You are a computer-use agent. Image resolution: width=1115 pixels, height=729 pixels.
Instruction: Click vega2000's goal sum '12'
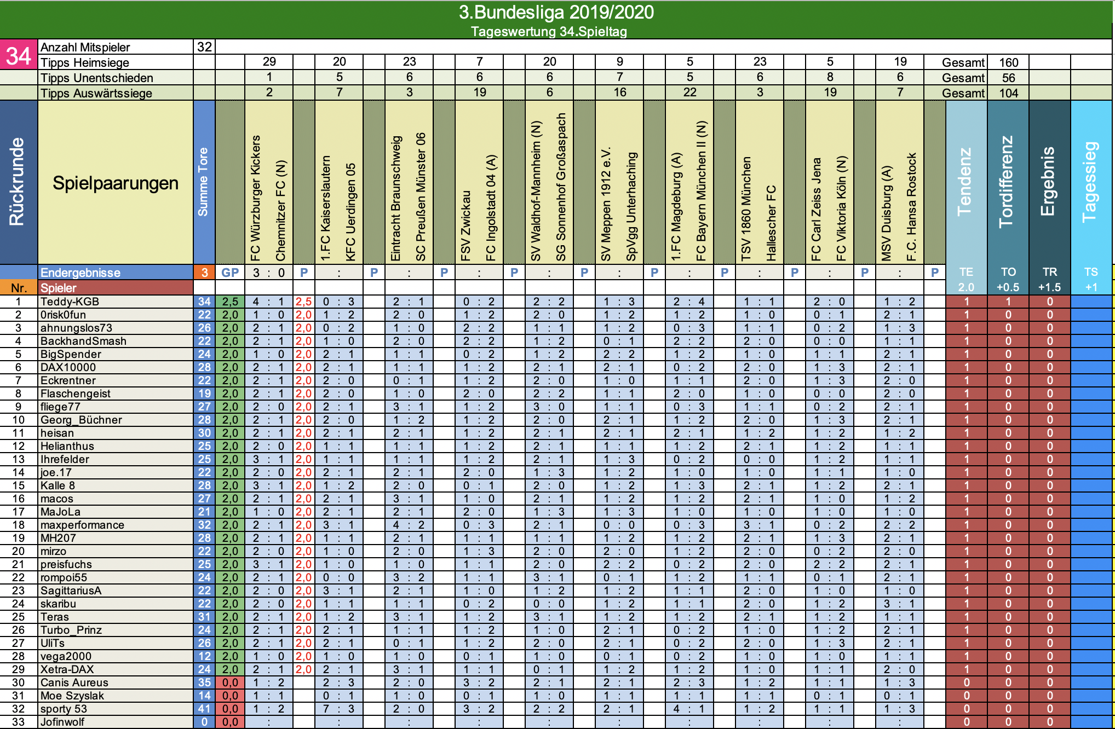click(204, 656)
